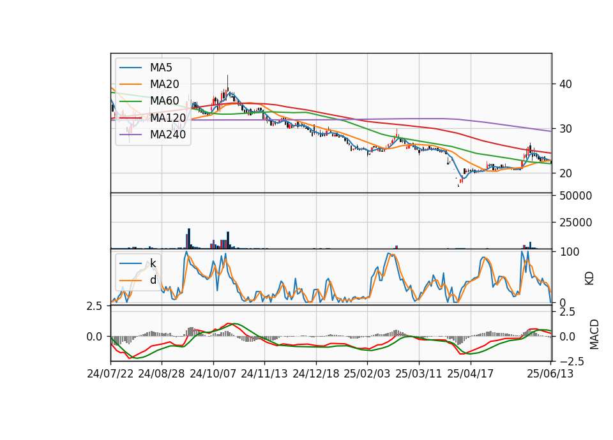Click the d legend label in KD panel

(x=153, y=280)
